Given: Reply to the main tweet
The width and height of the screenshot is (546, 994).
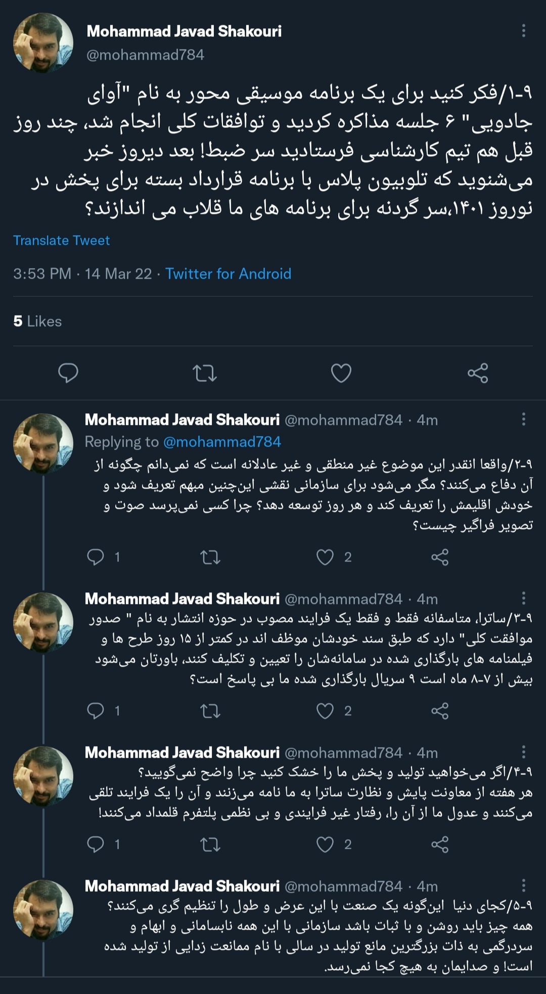Looking at the screenshot, I should (x=68, y=373).
